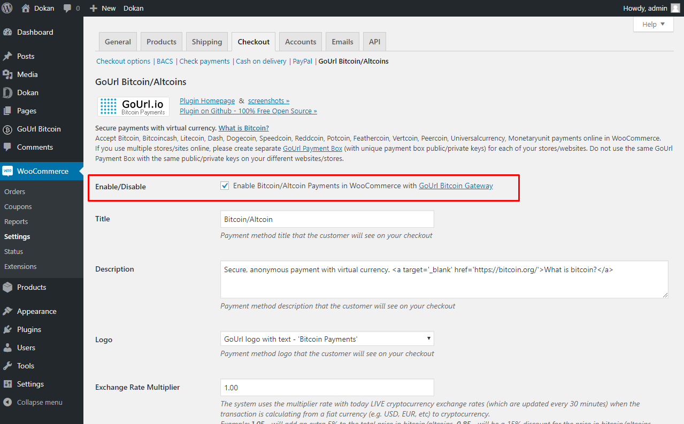Open the GoUrl Payment Box link

[312, 148]
